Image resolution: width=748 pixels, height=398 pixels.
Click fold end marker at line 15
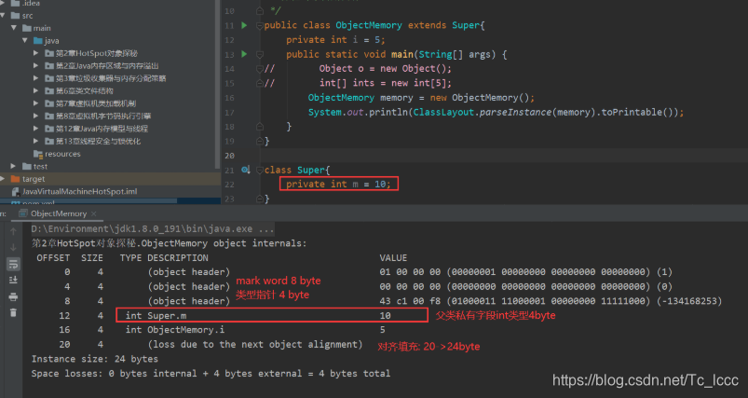[x=260, y=83]
